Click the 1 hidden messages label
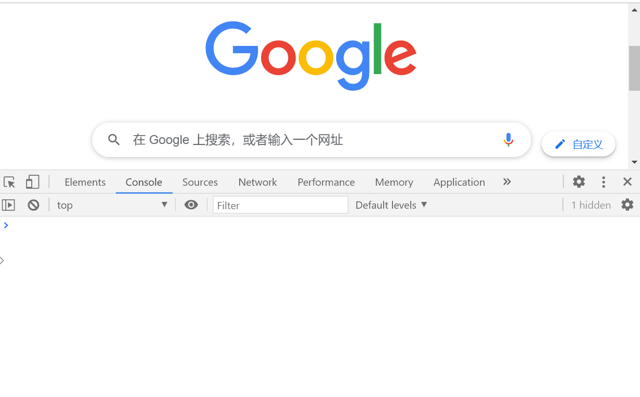640x397 pixels. pyautogui.click(x=591, y=205)
